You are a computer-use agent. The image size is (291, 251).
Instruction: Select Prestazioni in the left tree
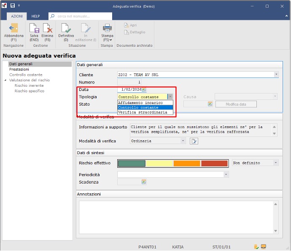(x=19, y=69)
